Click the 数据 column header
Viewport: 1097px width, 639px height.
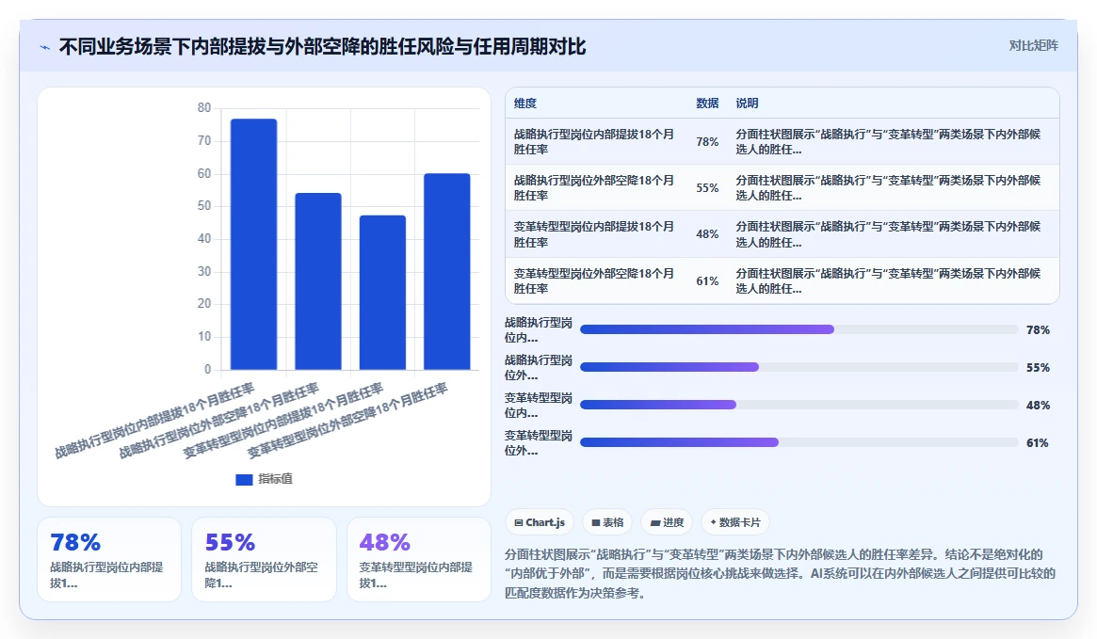point(707,103)
